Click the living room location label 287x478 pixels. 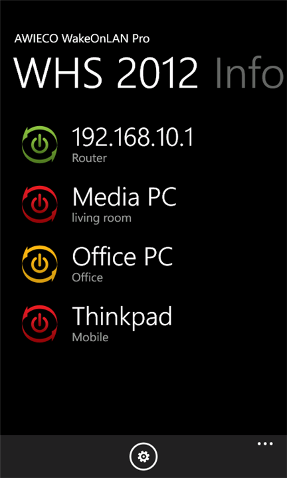(x=102, y=218)
